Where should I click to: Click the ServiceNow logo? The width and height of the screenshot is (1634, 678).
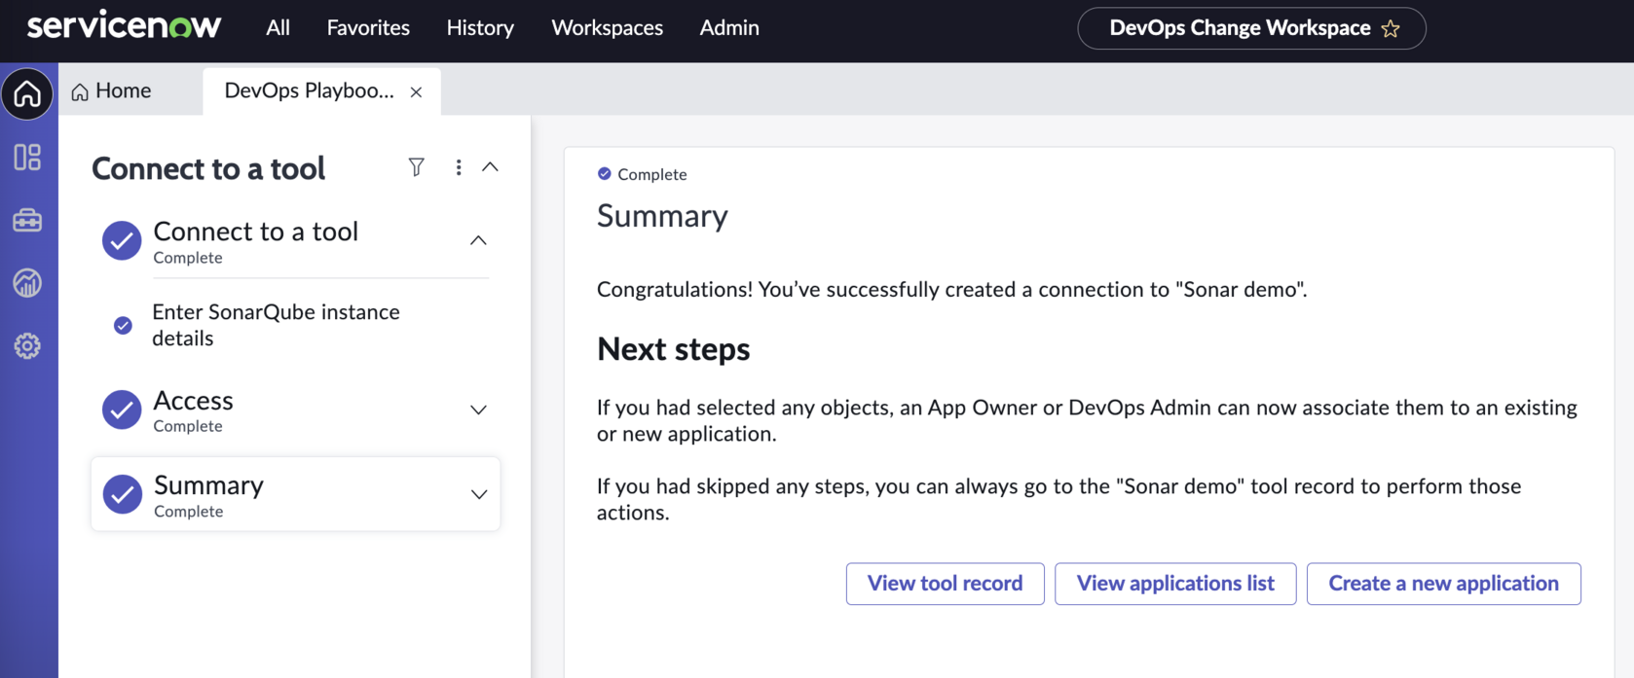[124, 26]
